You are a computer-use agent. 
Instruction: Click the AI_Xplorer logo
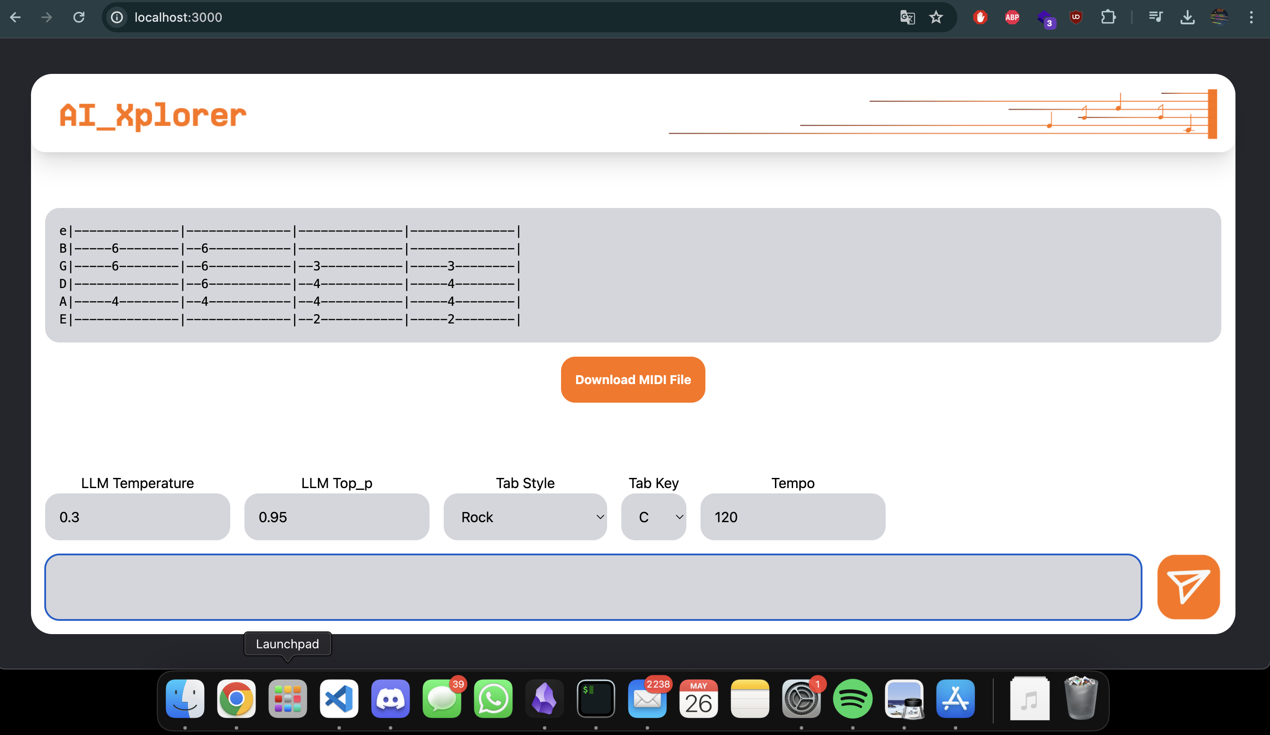coord(152,115)
